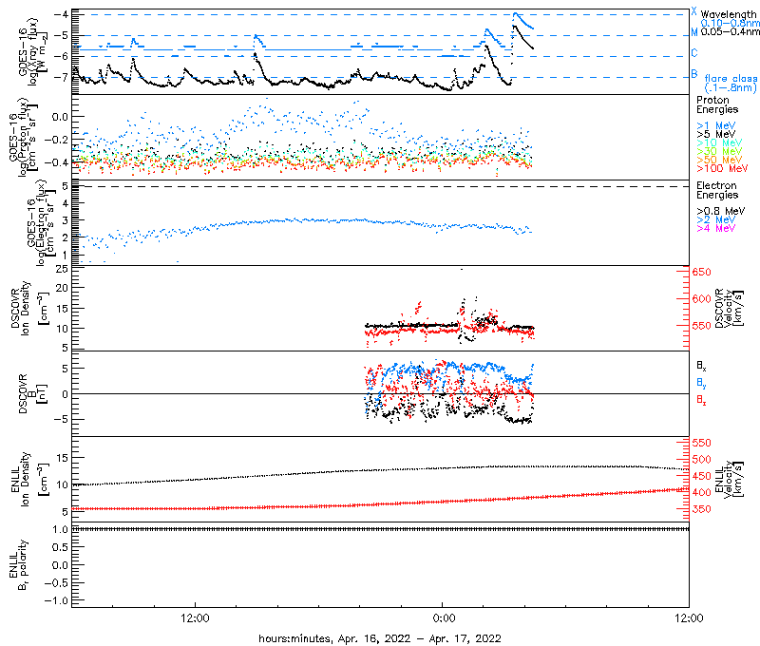Image resolution: width=760 pixels, height=646 pixels.
Task: Click the Bx magnetic field legend label
Action: coord(701,366)
